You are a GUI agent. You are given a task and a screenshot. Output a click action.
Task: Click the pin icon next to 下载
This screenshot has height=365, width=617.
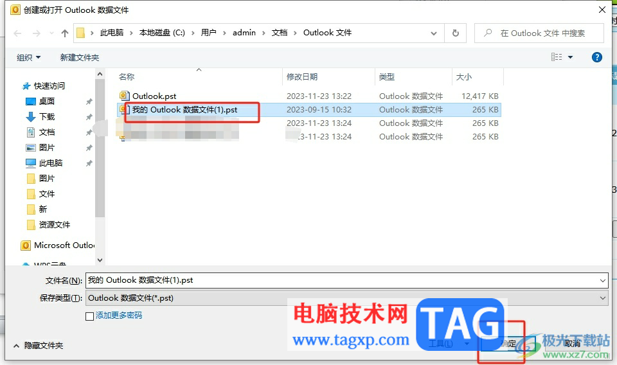pyautogui.click(x=89, y=117)
